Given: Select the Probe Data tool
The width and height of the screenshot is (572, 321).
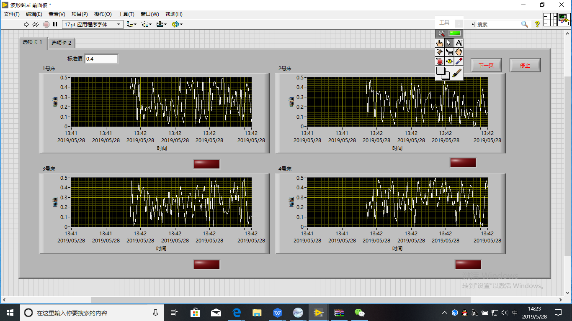Looking at the screenshot, I should [x=449, y=61].
